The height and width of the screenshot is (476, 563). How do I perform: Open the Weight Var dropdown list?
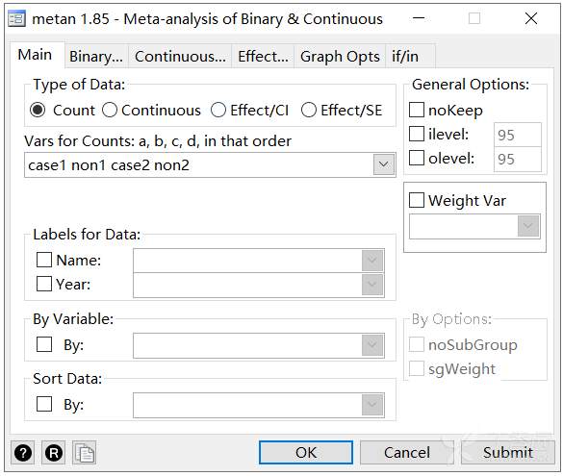tap(528, 226)
